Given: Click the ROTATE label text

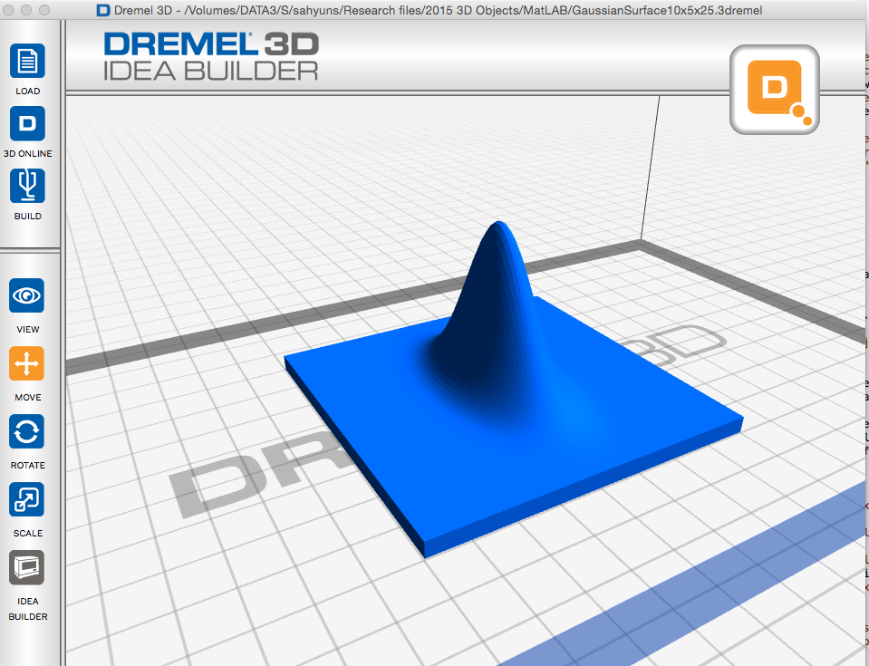Looking at the screenshot, I should 28,466.
